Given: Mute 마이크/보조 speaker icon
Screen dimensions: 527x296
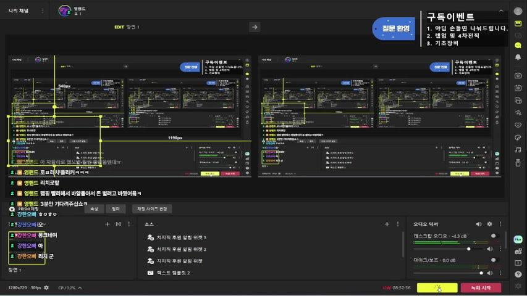Looking at the screenshot, I should click(490, 273).
